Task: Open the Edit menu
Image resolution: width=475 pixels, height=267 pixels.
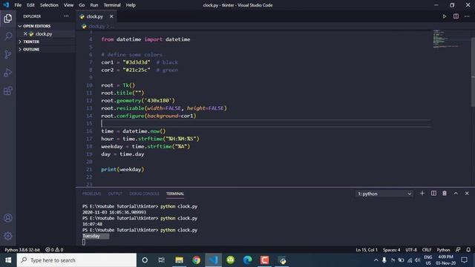Action: (x=30, y=5)
